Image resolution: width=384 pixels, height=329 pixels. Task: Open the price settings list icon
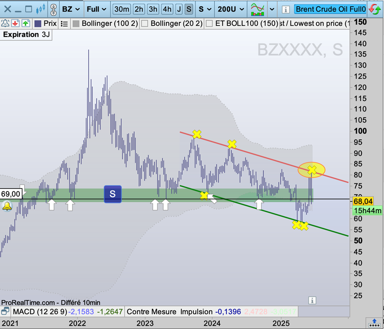[64, 24]
